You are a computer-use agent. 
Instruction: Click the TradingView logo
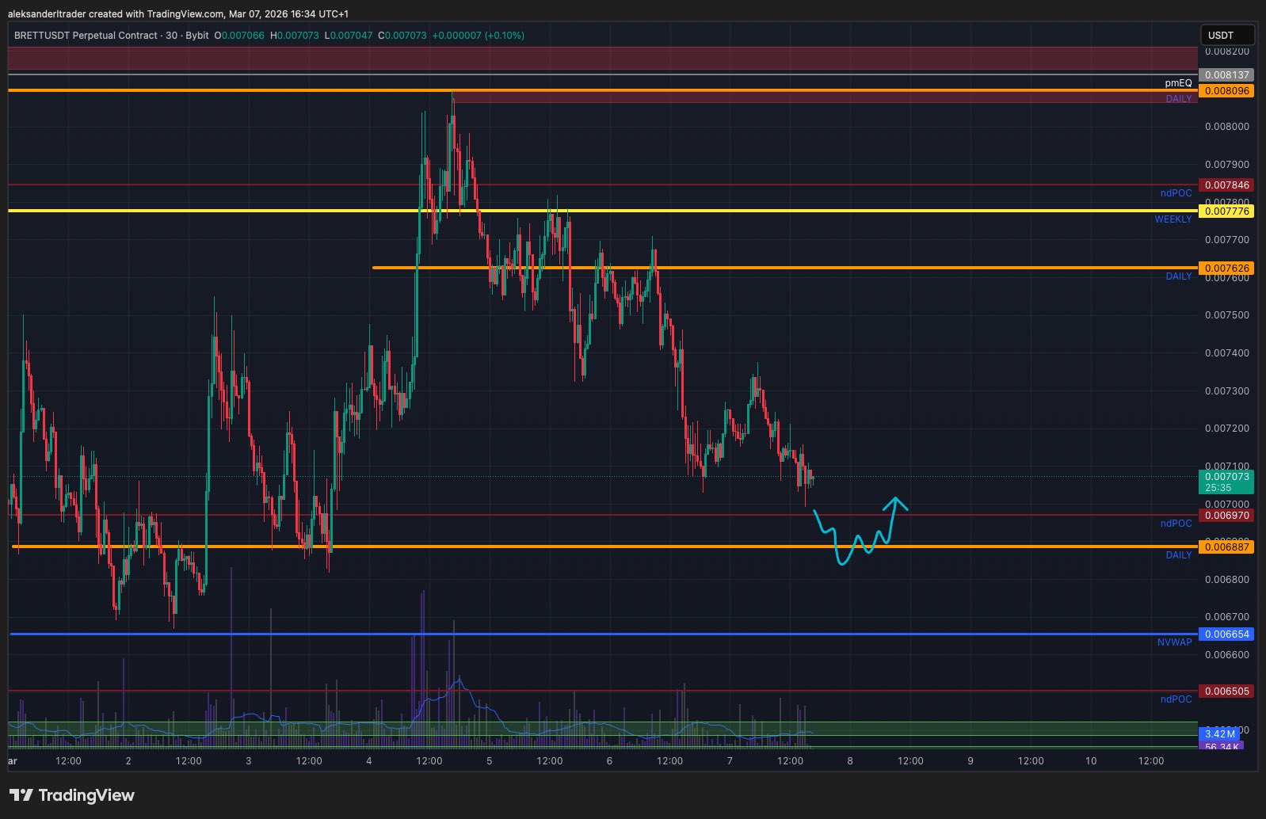72,795
